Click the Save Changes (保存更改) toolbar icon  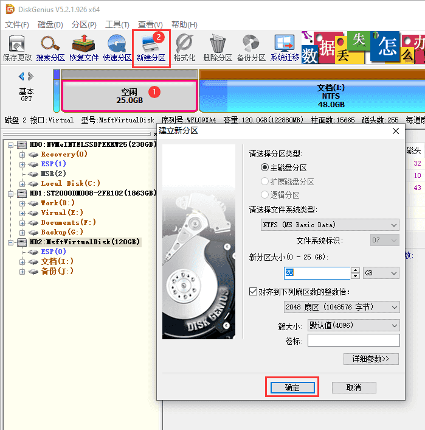(17, 48)
